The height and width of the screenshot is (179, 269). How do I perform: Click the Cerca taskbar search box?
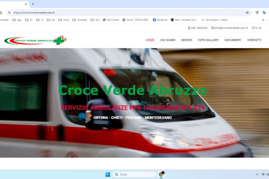[134, 175]
